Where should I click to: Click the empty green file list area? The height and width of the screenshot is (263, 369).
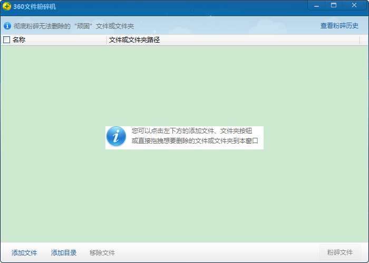pyautogui.click(x=184, y=200)
